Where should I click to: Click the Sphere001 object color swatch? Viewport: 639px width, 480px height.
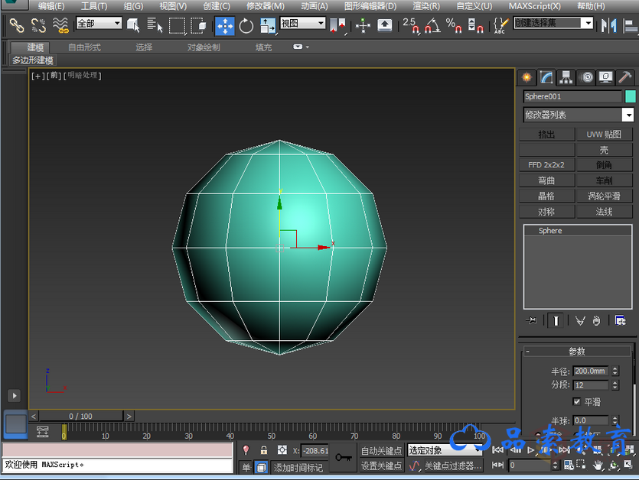pyautogui.click(x=631, y=96)
